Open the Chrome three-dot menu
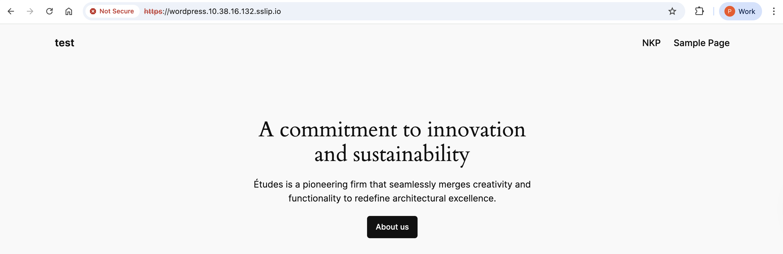783x254 pixels. (x=774, y=12)
